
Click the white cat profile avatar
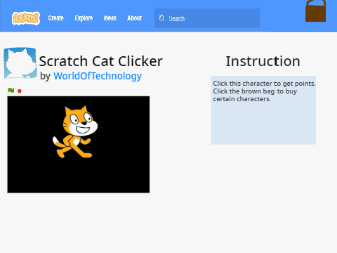[20, 63]
